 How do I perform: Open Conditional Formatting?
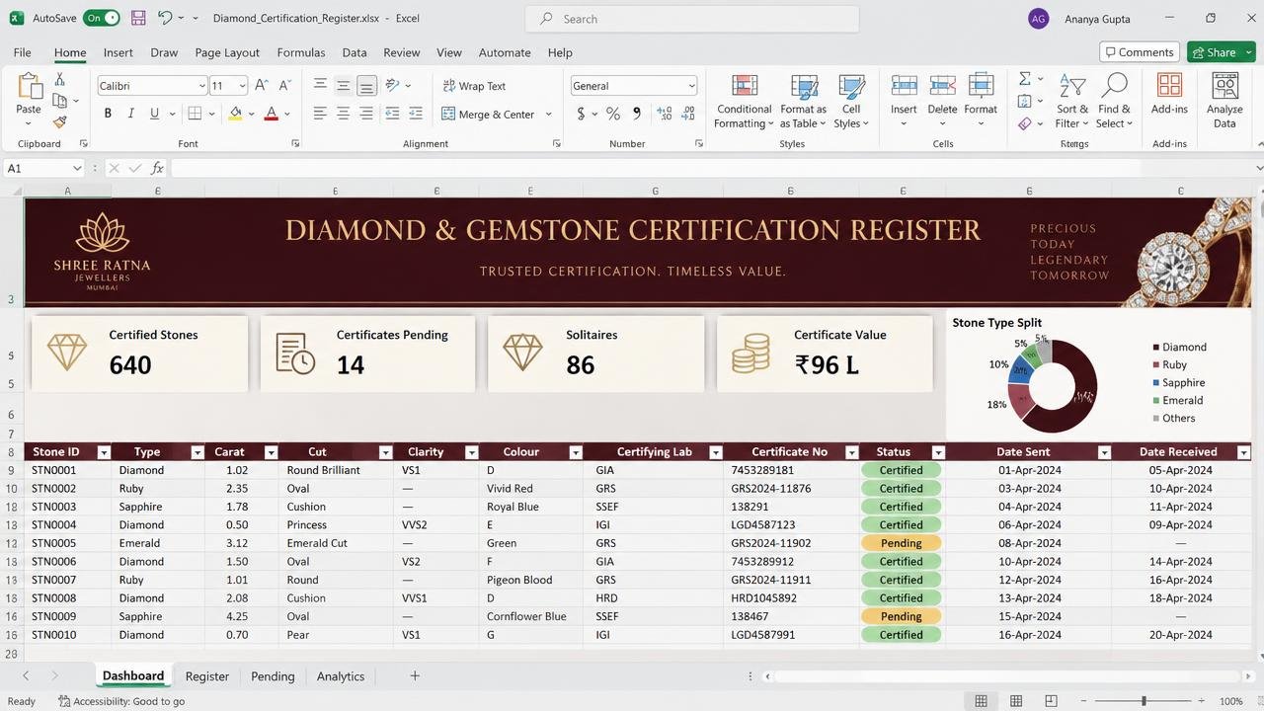(x=745, y=101)
